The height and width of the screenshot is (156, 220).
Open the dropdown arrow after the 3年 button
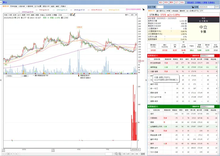coord(139,154)
